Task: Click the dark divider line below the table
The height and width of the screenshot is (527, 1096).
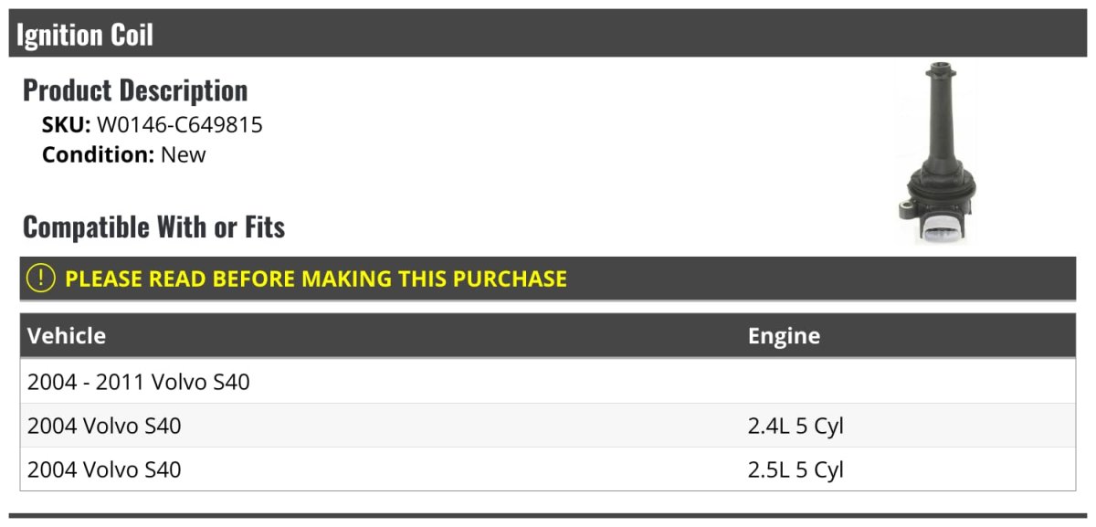Action: pyautogui.click(x=548, y=515)
